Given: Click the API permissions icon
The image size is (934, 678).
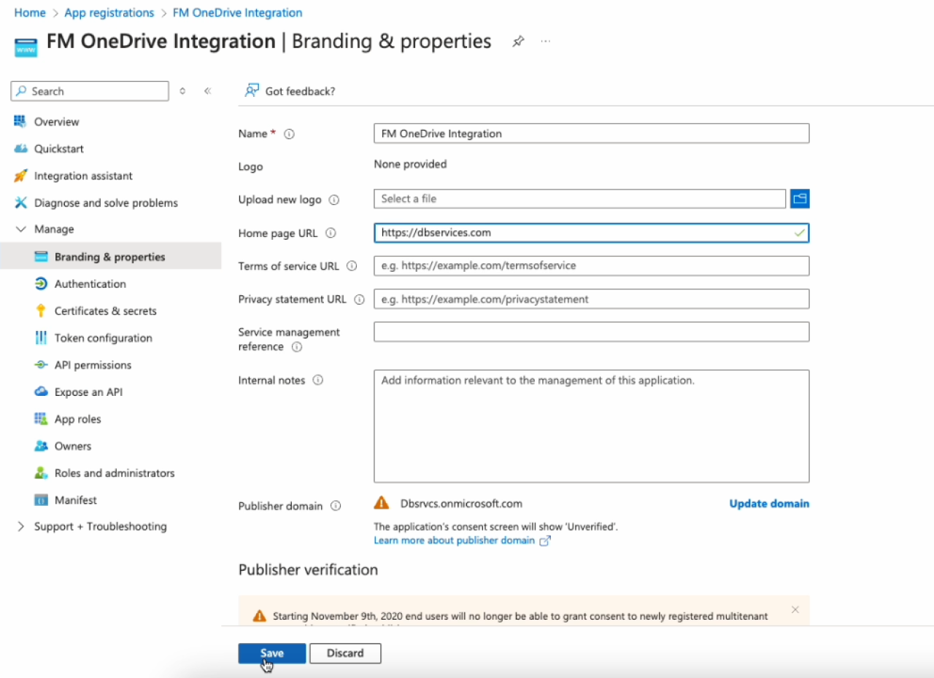Looking at the screenshot, I should [x=41, y=365].
